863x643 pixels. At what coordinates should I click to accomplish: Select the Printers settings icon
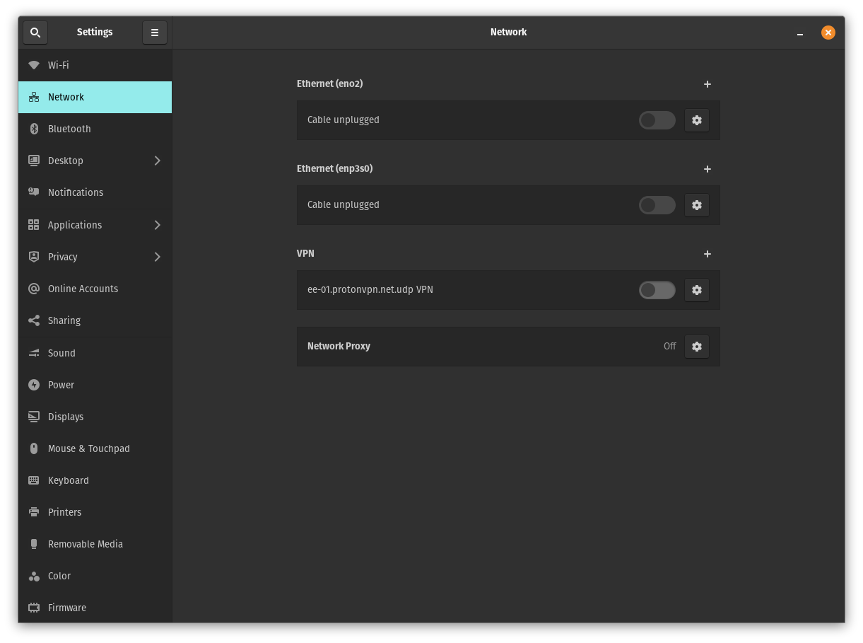click(34, 511)
